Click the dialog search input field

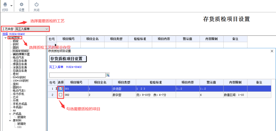77,75
